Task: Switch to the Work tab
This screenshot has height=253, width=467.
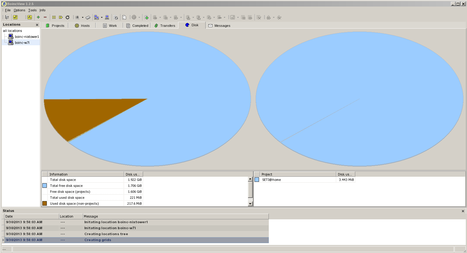Action: 110,26
